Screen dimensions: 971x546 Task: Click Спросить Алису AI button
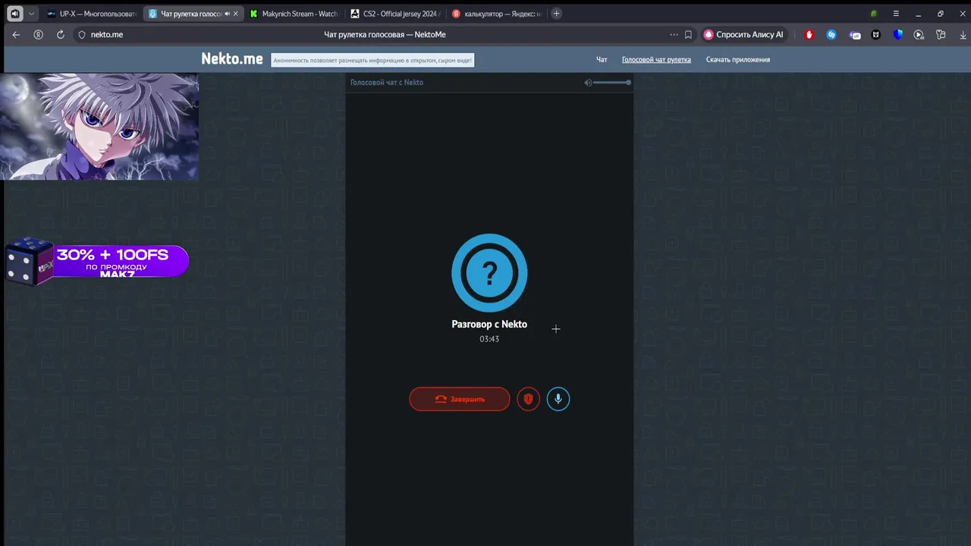[743, 35]
